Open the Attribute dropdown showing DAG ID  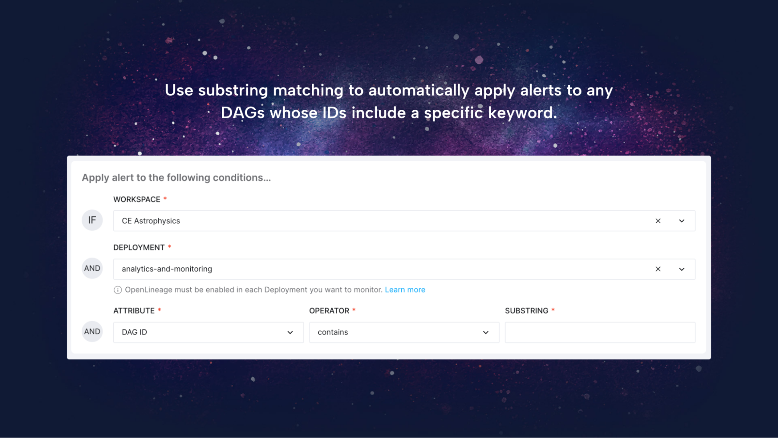208,332
